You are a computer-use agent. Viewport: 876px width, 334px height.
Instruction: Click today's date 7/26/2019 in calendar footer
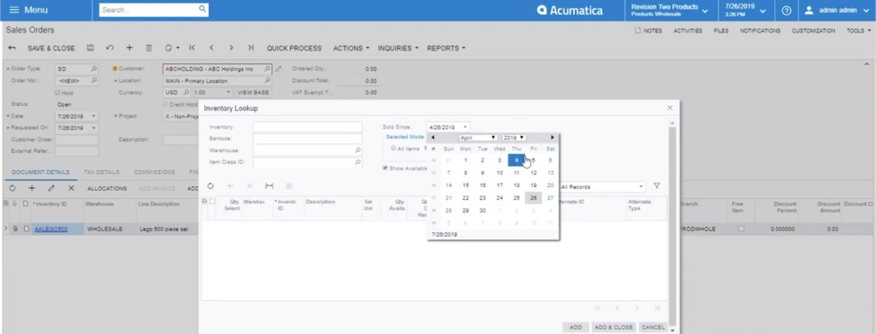click(x=445, y=235)
